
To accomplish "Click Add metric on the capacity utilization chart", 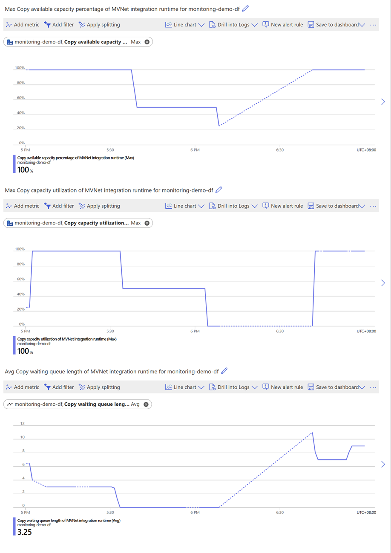I will pos(8,206).
